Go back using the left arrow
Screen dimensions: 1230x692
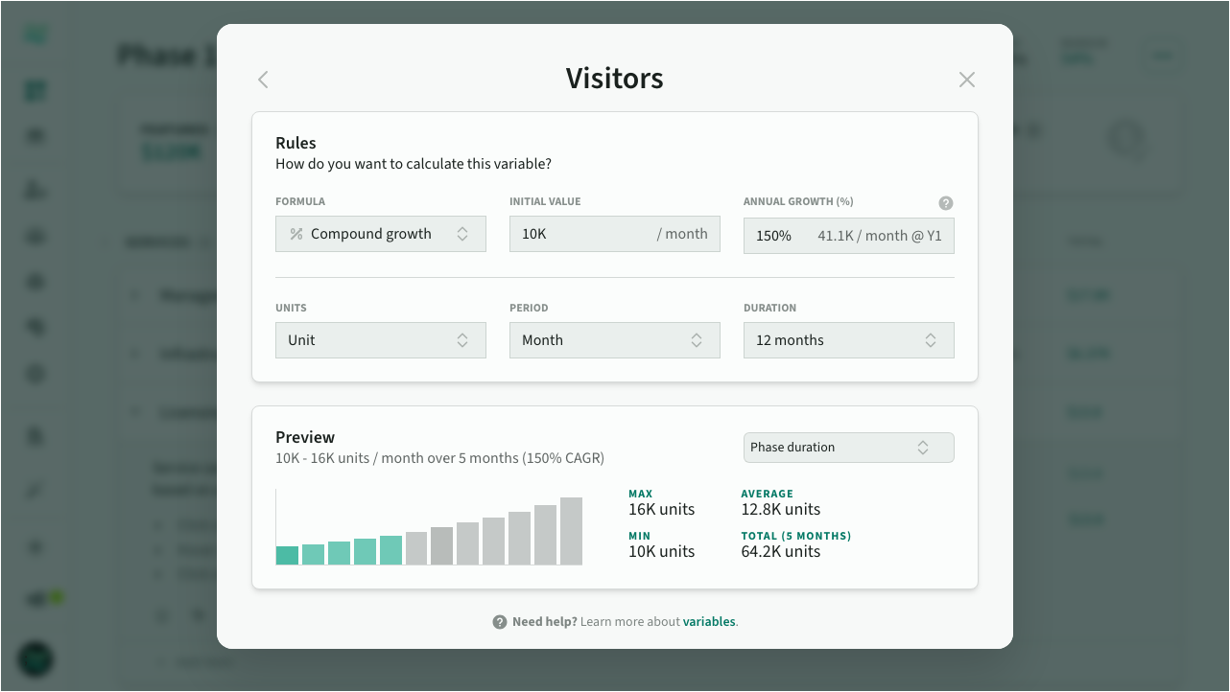tap(263, 80)
